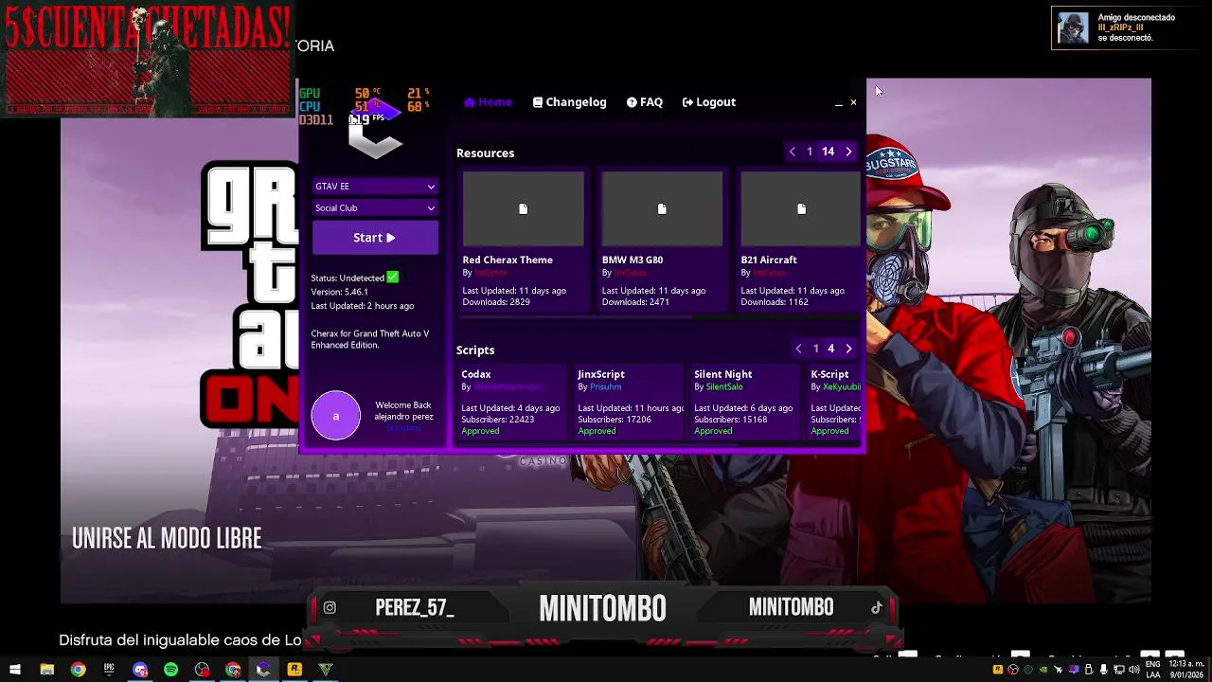Click the FAQ question mark icon
The width and height of the screenshot is (1212, 682).
click(x=632, y=102)
